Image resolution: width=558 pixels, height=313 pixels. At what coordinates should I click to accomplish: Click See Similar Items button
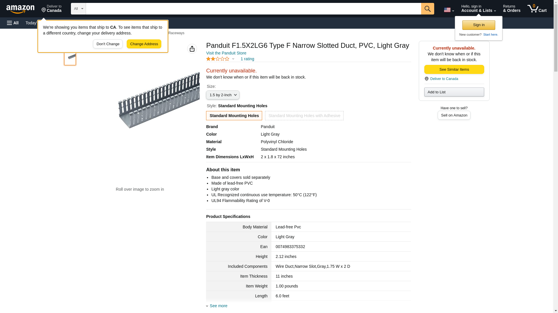click(x=454, y=70)
